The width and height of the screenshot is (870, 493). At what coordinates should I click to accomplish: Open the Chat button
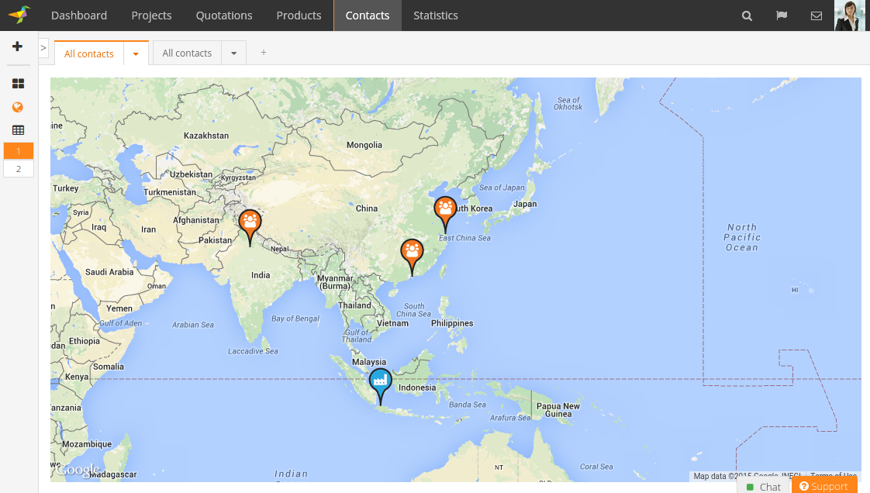(762, 486)
